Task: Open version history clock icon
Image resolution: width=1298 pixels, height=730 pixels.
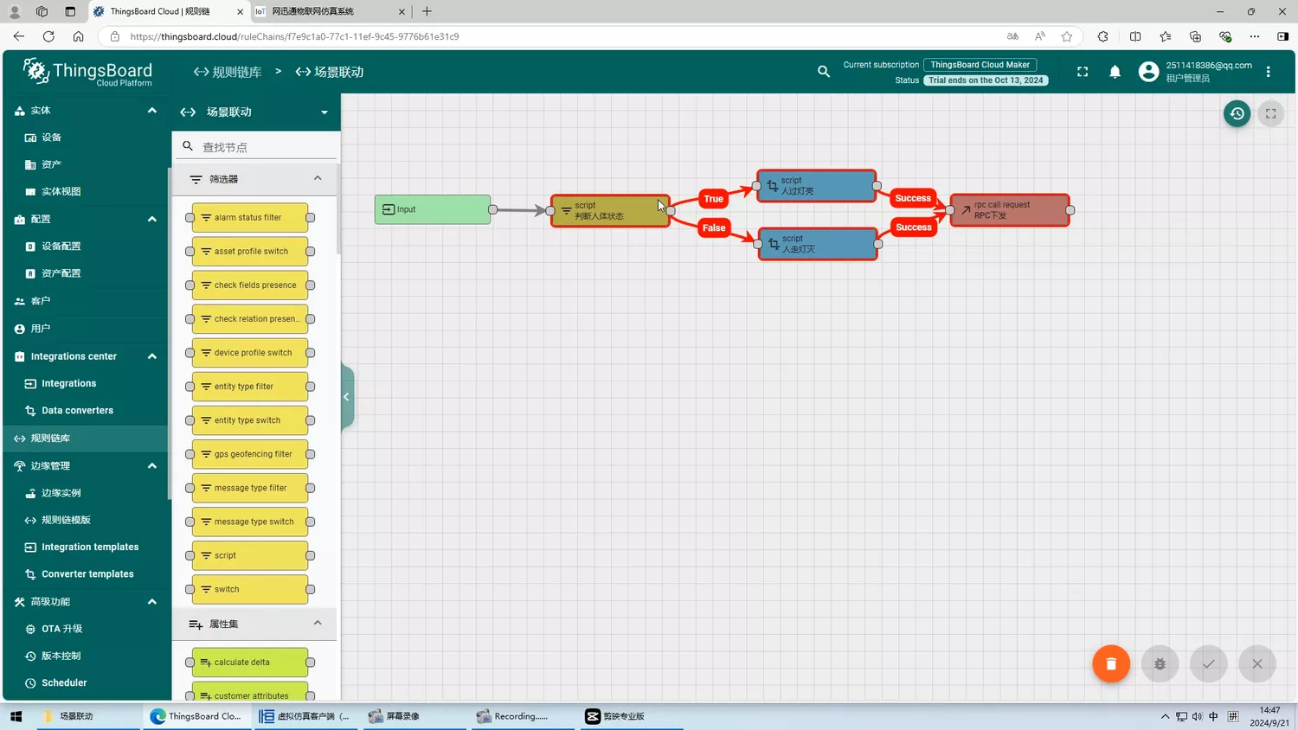Action: pos(1237,113)
